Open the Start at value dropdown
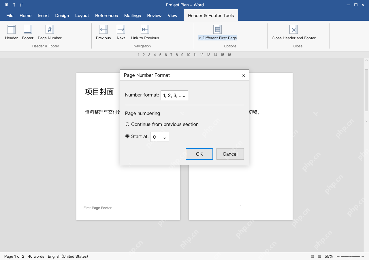 pyautogui.click(x=159, y=137)
